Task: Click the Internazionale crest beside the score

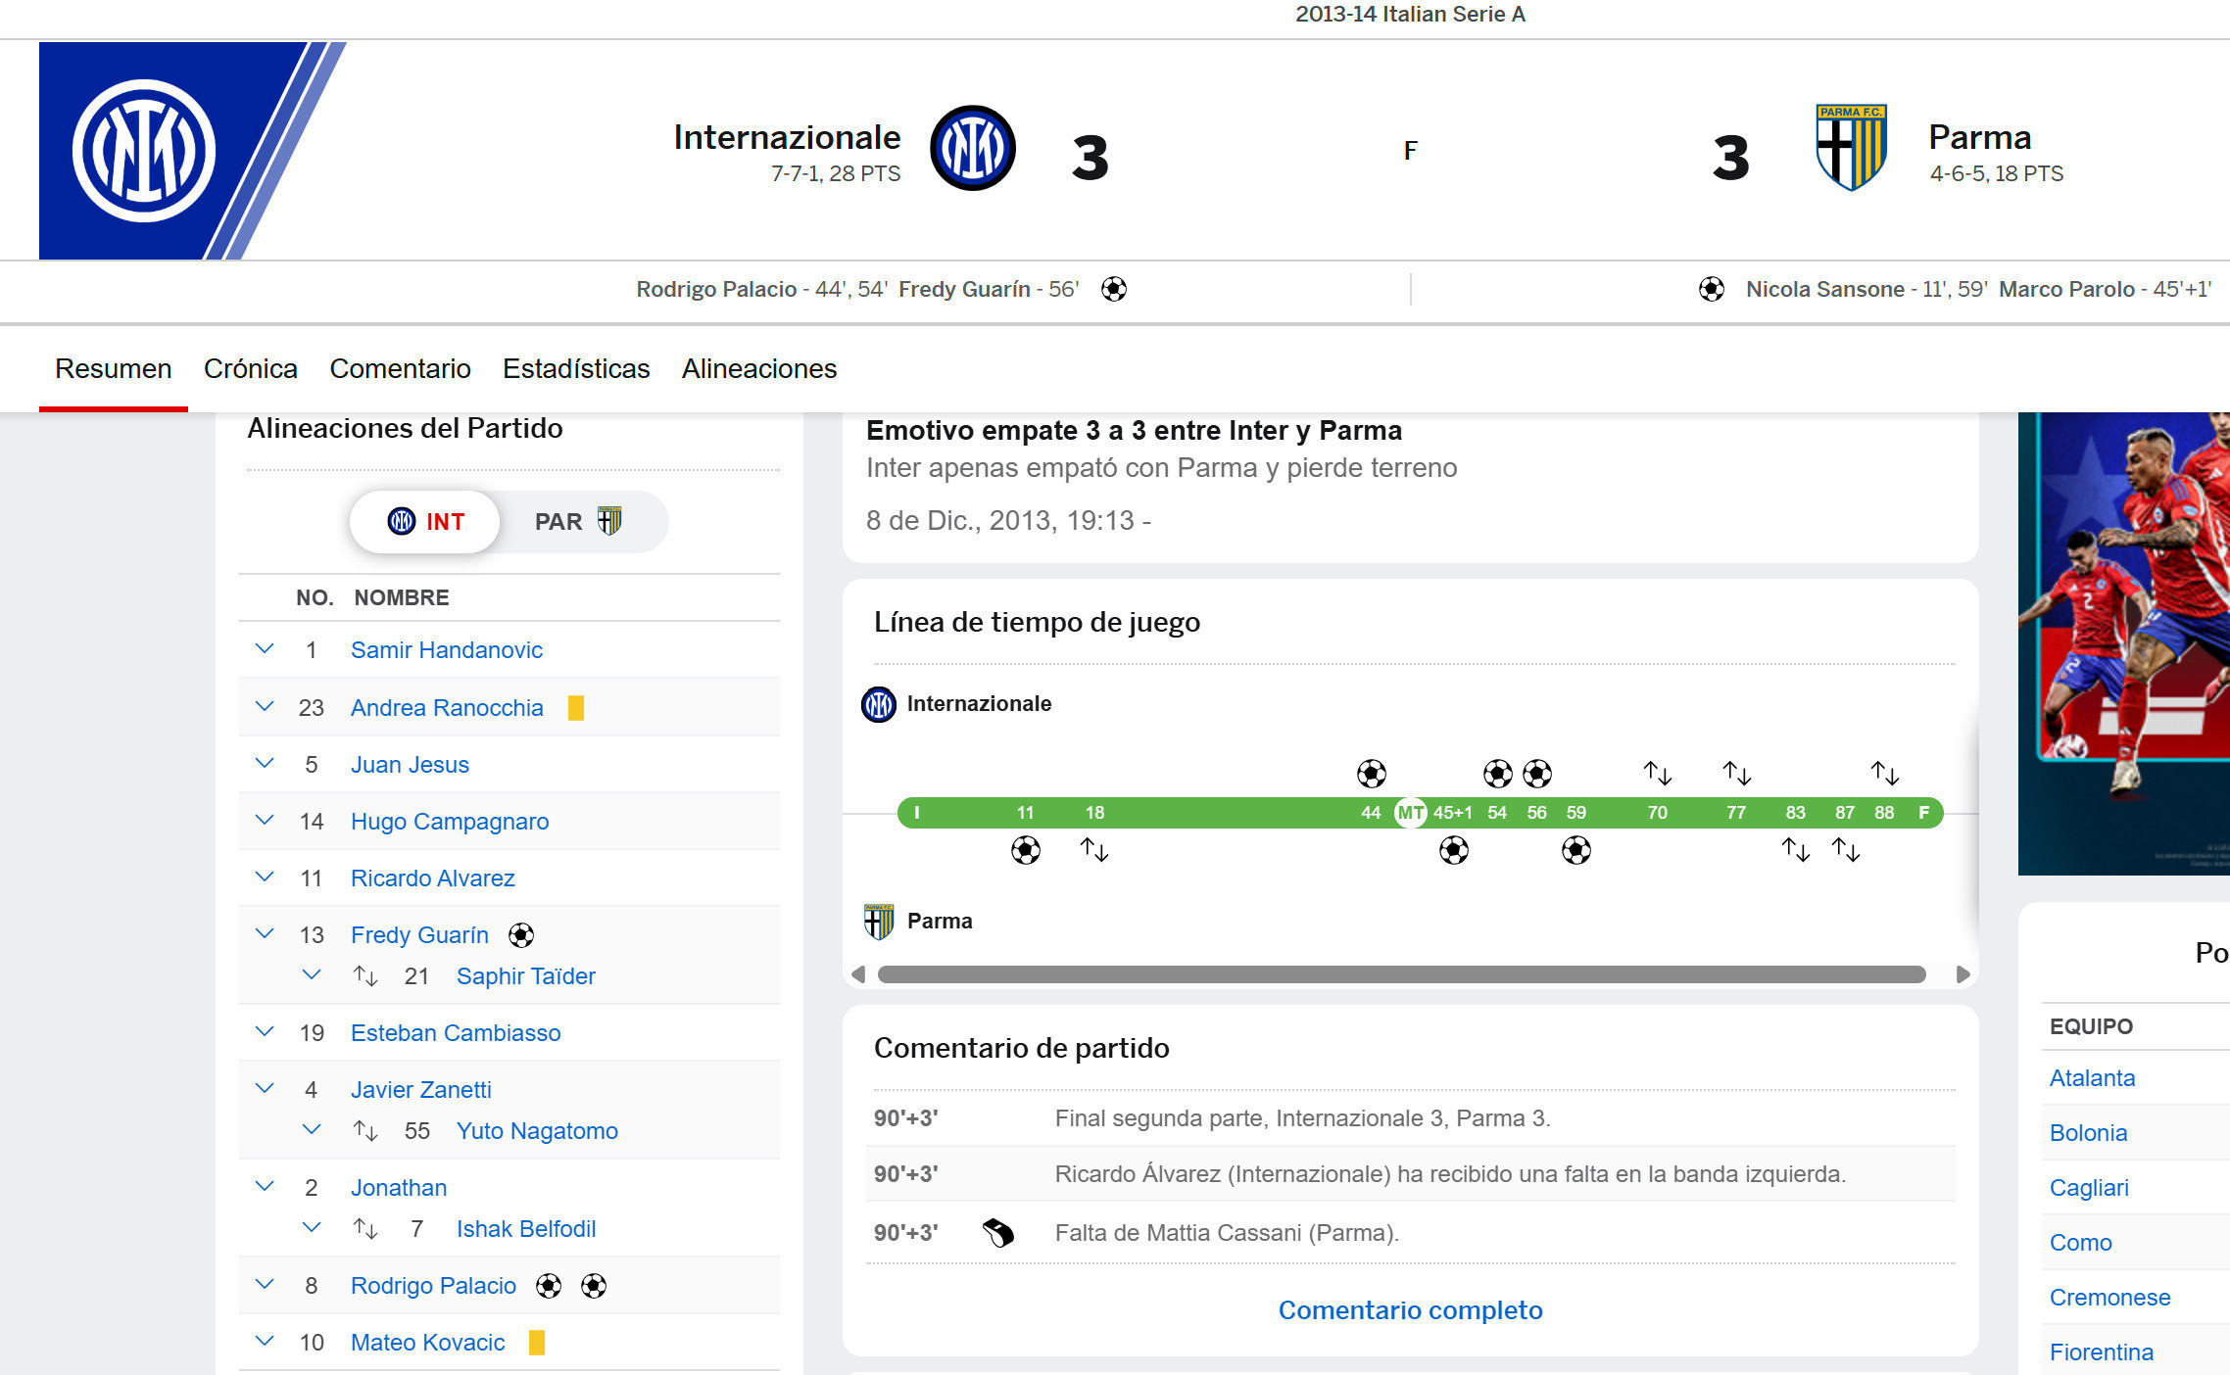Action: click(972, 148)
